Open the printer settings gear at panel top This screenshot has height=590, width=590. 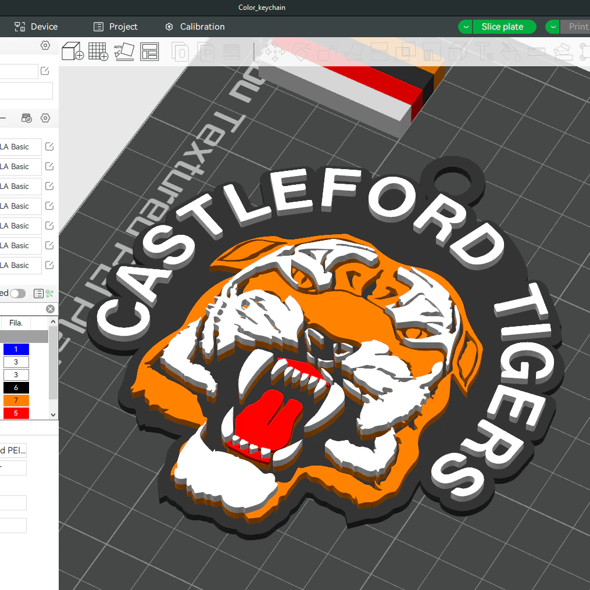click(45, 45)
